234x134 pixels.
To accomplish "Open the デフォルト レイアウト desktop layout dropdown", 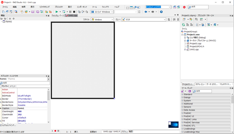I will 169,7.
